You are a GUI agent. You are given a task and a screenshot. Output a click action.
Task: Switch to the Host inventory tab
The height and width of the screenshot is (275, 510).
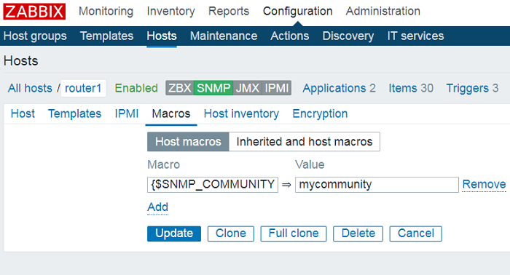(241, 114)
